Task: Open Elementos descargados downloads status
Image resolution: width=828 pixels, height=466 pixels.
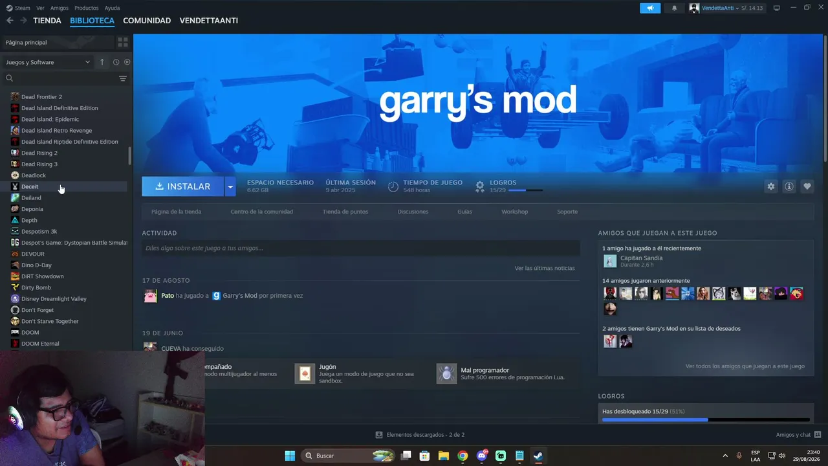Action: 420,435
